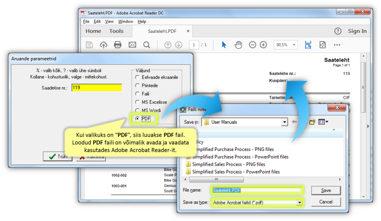Image resolution: width=381 pixels, height=221 pixels.
Task: Open more tools ellipsis in Acrobat toolbar
Action: 337,45
